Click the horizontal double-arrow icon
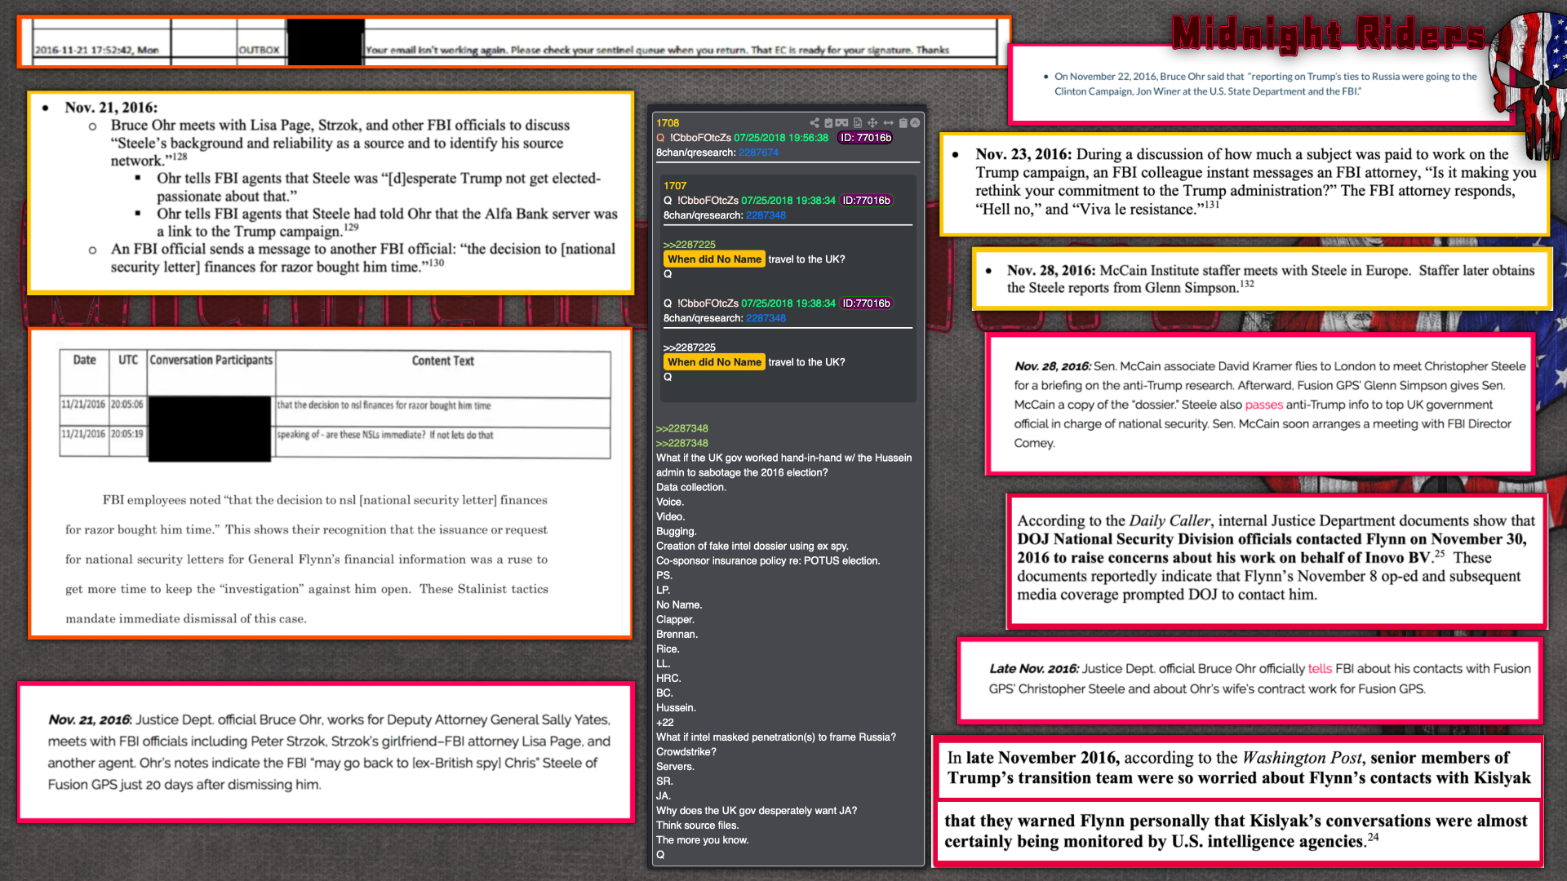The width and height of the screenshot is (1567, 881). 888,122
